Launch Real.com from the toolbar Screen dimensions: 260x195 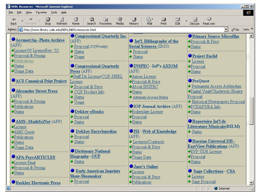[209, 21]
